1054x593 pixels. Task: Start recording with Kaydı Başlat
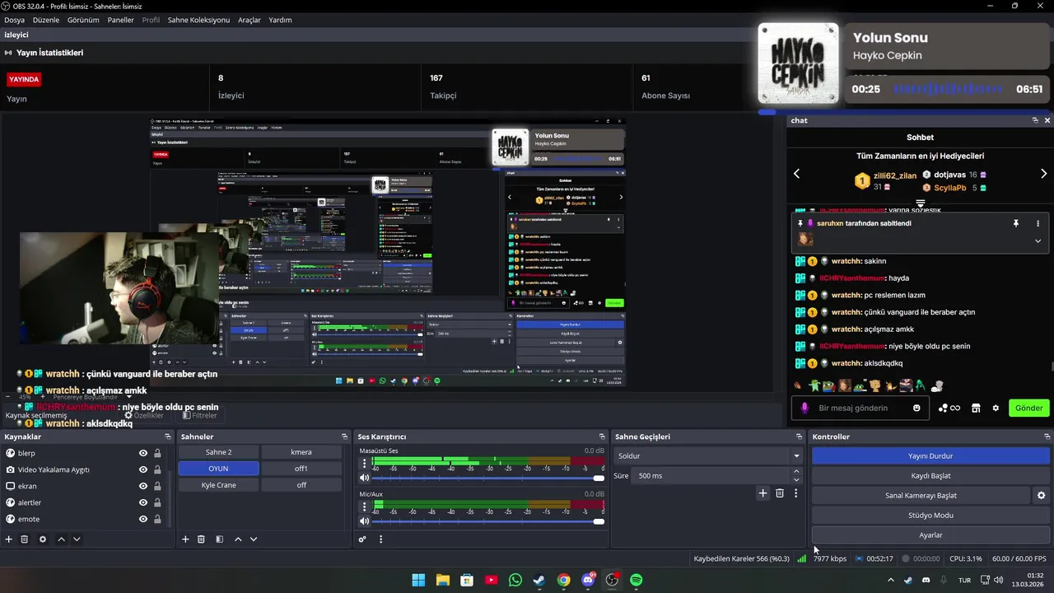click(930, 475)
